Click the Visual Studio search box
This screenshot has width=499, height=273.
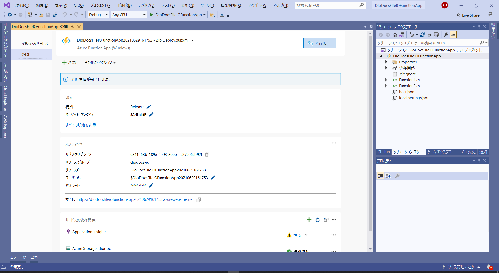330,5
